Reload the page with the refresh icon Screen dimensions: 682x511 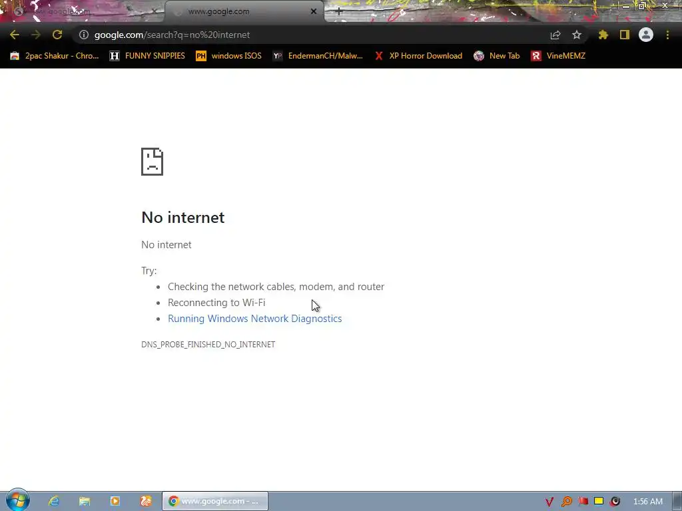pyautogui.click(x=57, y=35)
